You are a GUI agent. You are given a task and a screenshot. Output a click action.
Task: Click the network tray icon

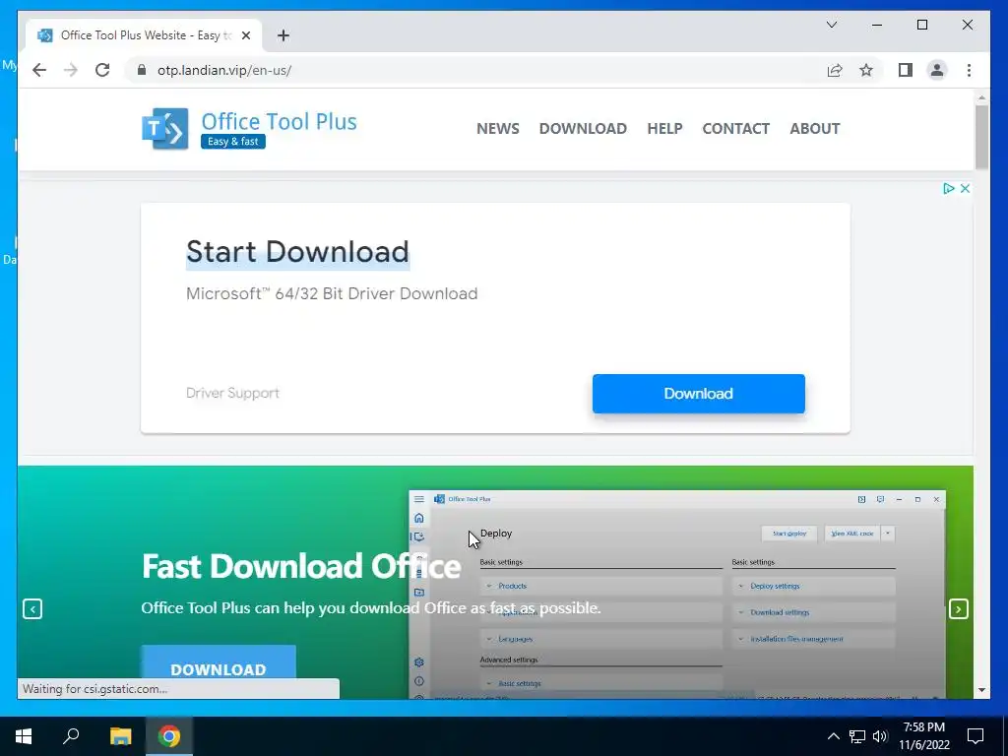pos(857,736)
